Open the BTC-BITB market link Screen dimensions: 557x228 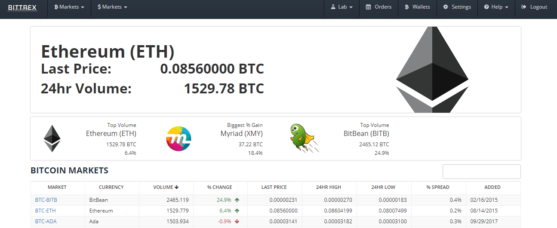tap(46, 200)
